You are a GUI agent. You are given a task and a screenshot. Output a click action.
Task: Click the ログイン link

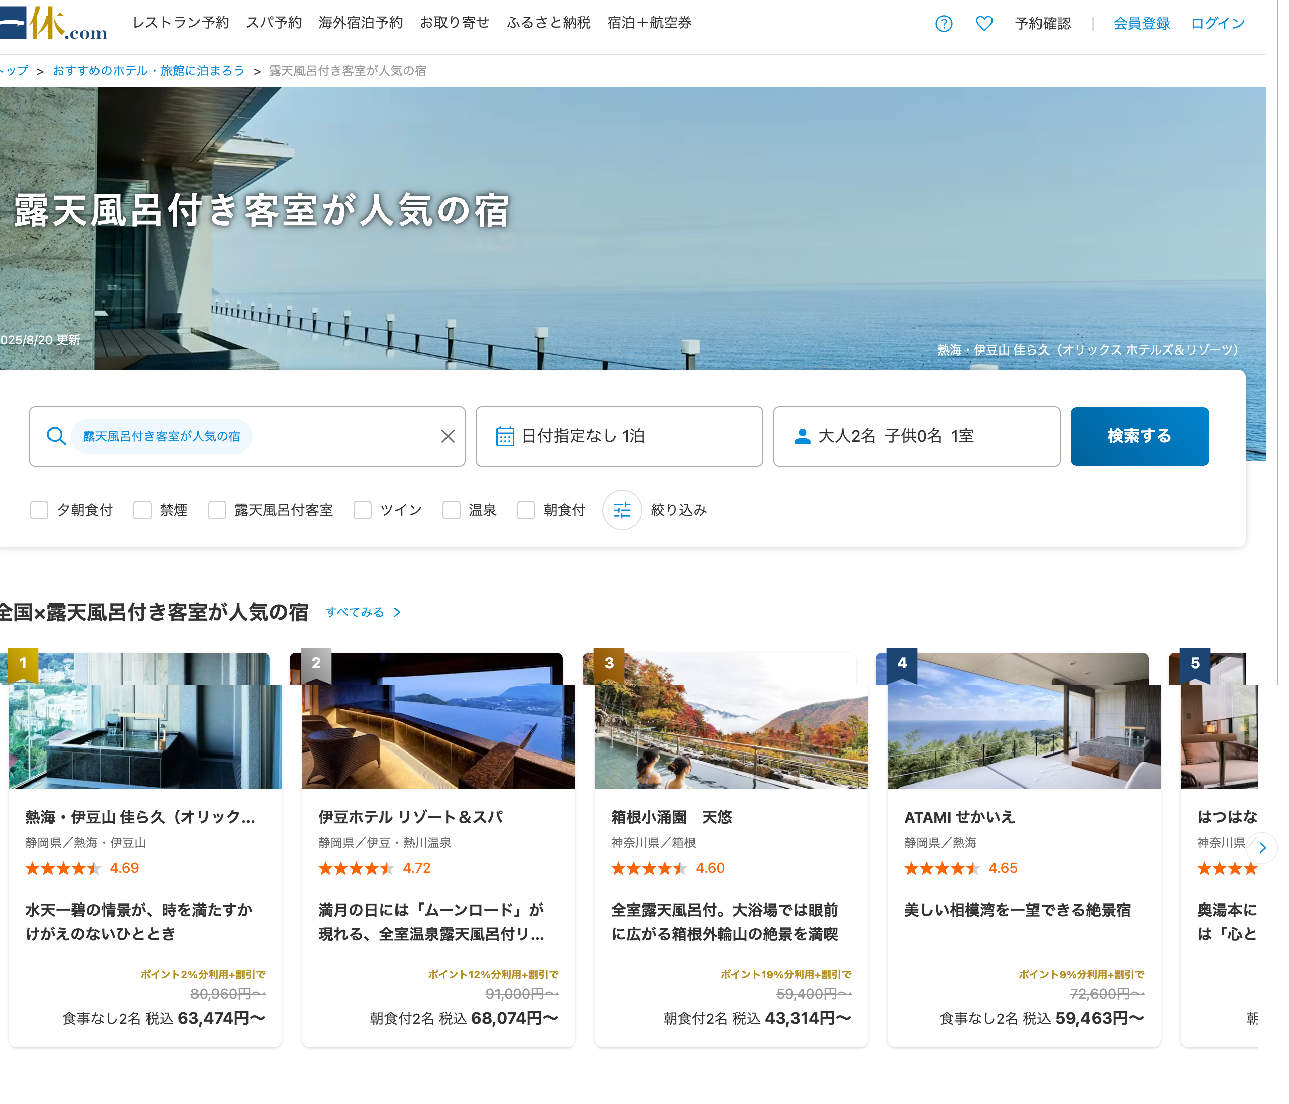click(1217, 24)
